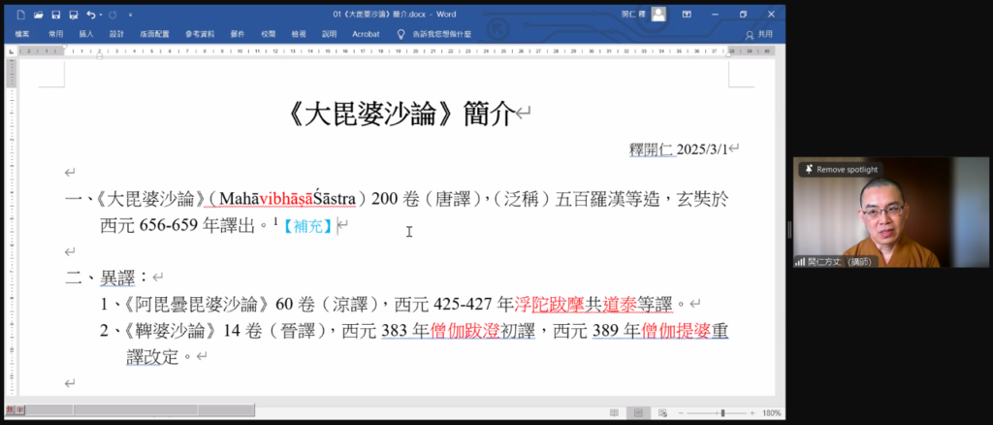Click the user account avatar
Viewport: 993px width, 425px height.
coord(658,15)
